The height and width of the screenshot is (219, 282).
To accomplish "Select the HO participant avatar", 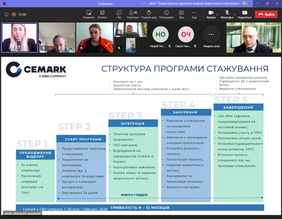I will [x=161, y=34].
